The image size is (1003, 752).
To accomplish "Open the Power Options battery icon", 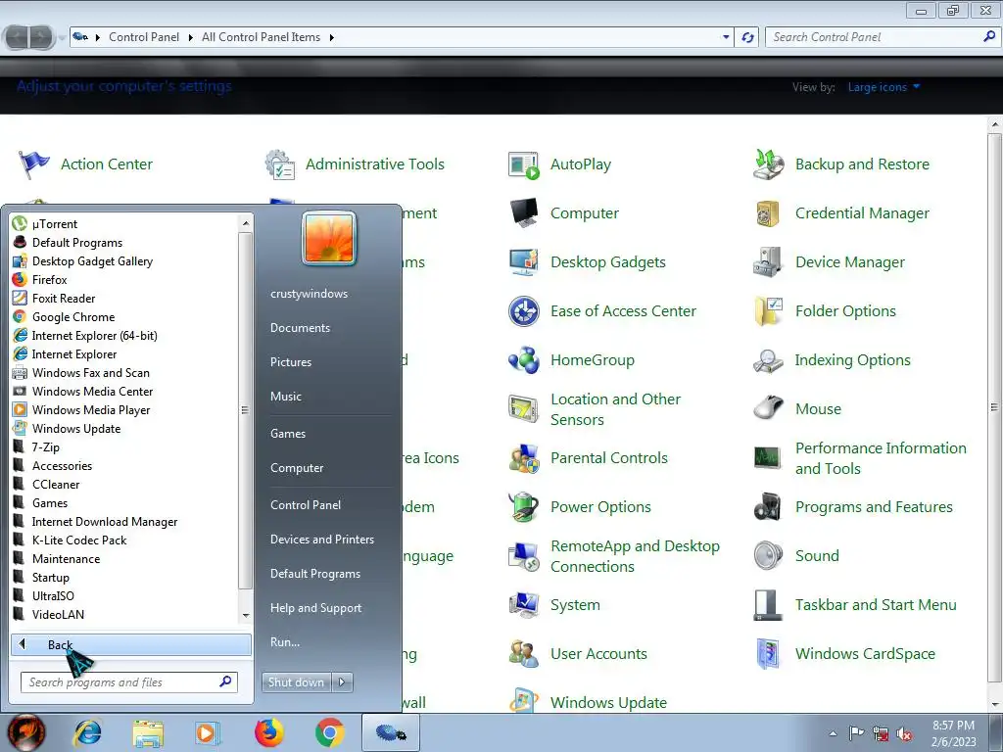I will coord(524,507).
